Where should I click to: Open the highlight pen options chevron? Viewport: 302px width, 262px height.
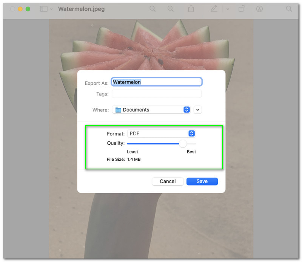228,9
